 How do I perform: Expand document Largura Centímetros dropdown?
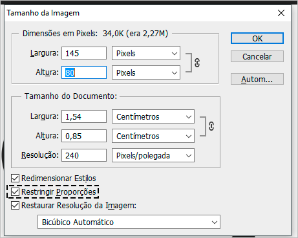pos(153,116)
